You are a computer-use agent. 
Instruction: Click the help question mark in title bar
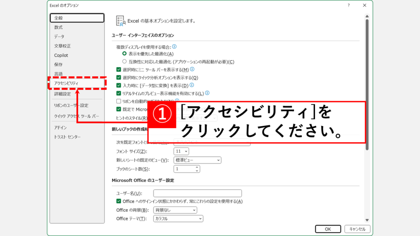tap(349, 5)
